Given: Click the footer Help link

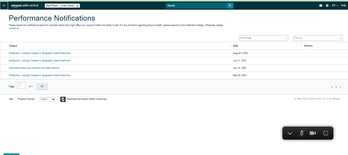Looking at the screenshot, I should click(x=11, y=99).
